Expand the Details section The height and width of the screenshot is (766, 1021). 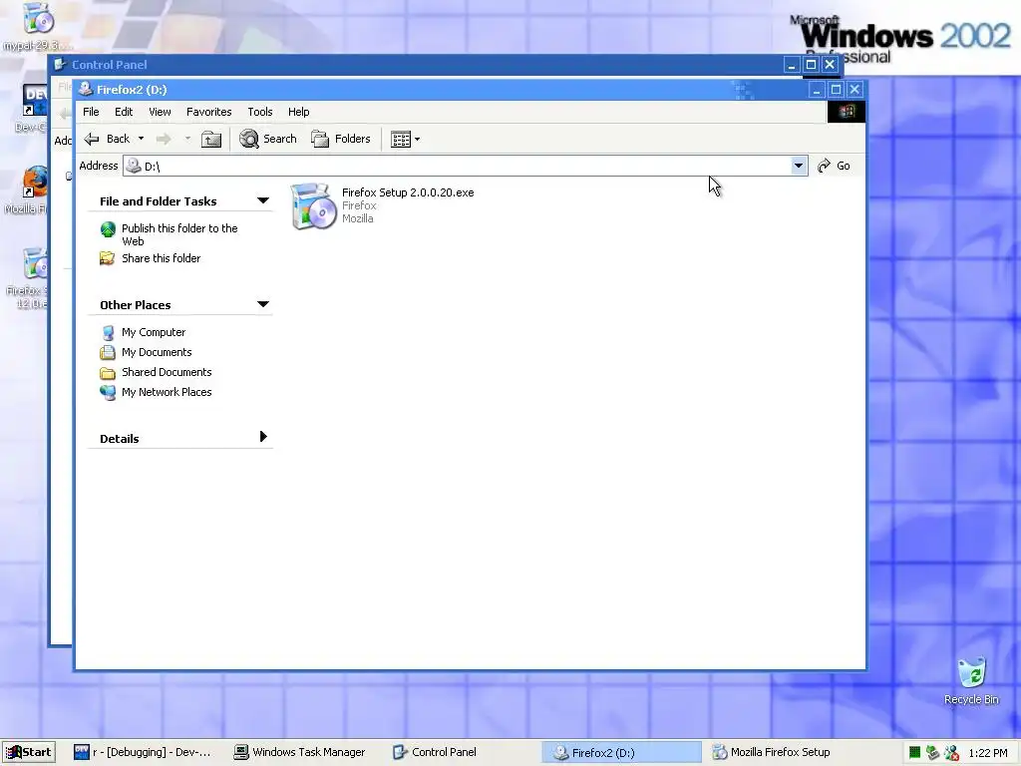tap(263, 437)
